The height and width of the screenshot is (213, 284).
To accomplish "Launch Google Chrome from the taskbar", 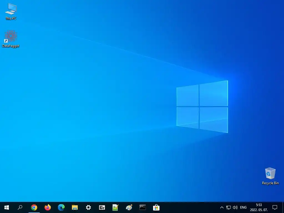I will [x=34, y=207].
